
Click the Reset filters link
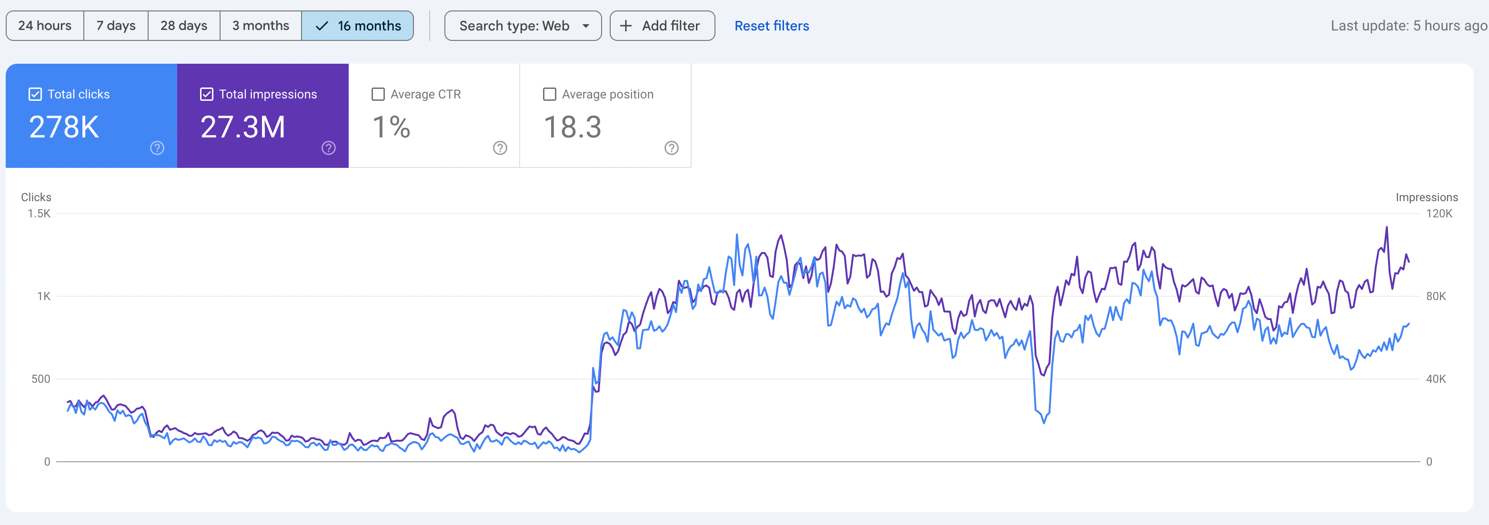pos(771,26)
